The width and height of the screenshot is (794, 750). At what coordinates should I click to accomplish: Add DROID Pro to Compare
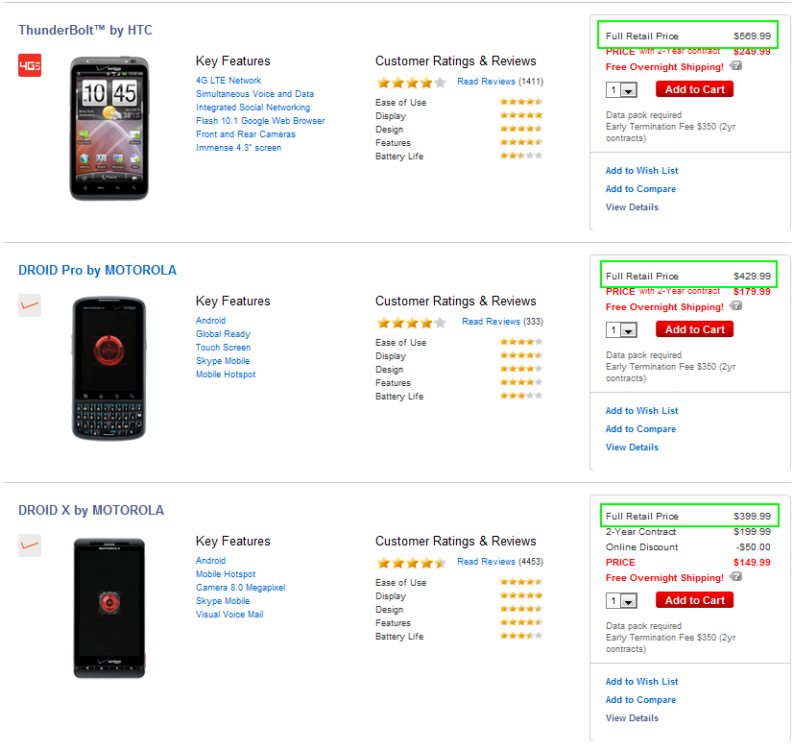[640, 429]
